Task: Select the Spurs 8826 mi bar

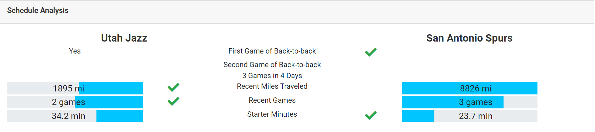Action: [x=470, y=88]
